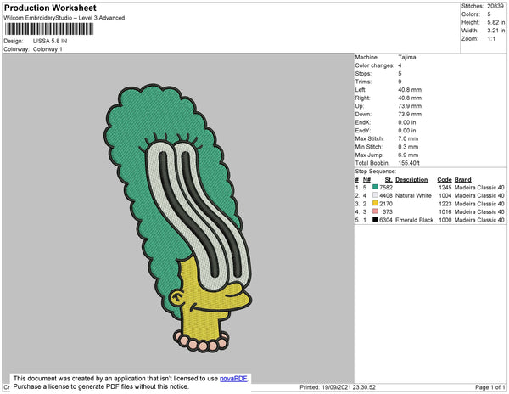Click the stitch count '7582' in row 1
The height and width of the screenshot is (394, 509).
386,188
